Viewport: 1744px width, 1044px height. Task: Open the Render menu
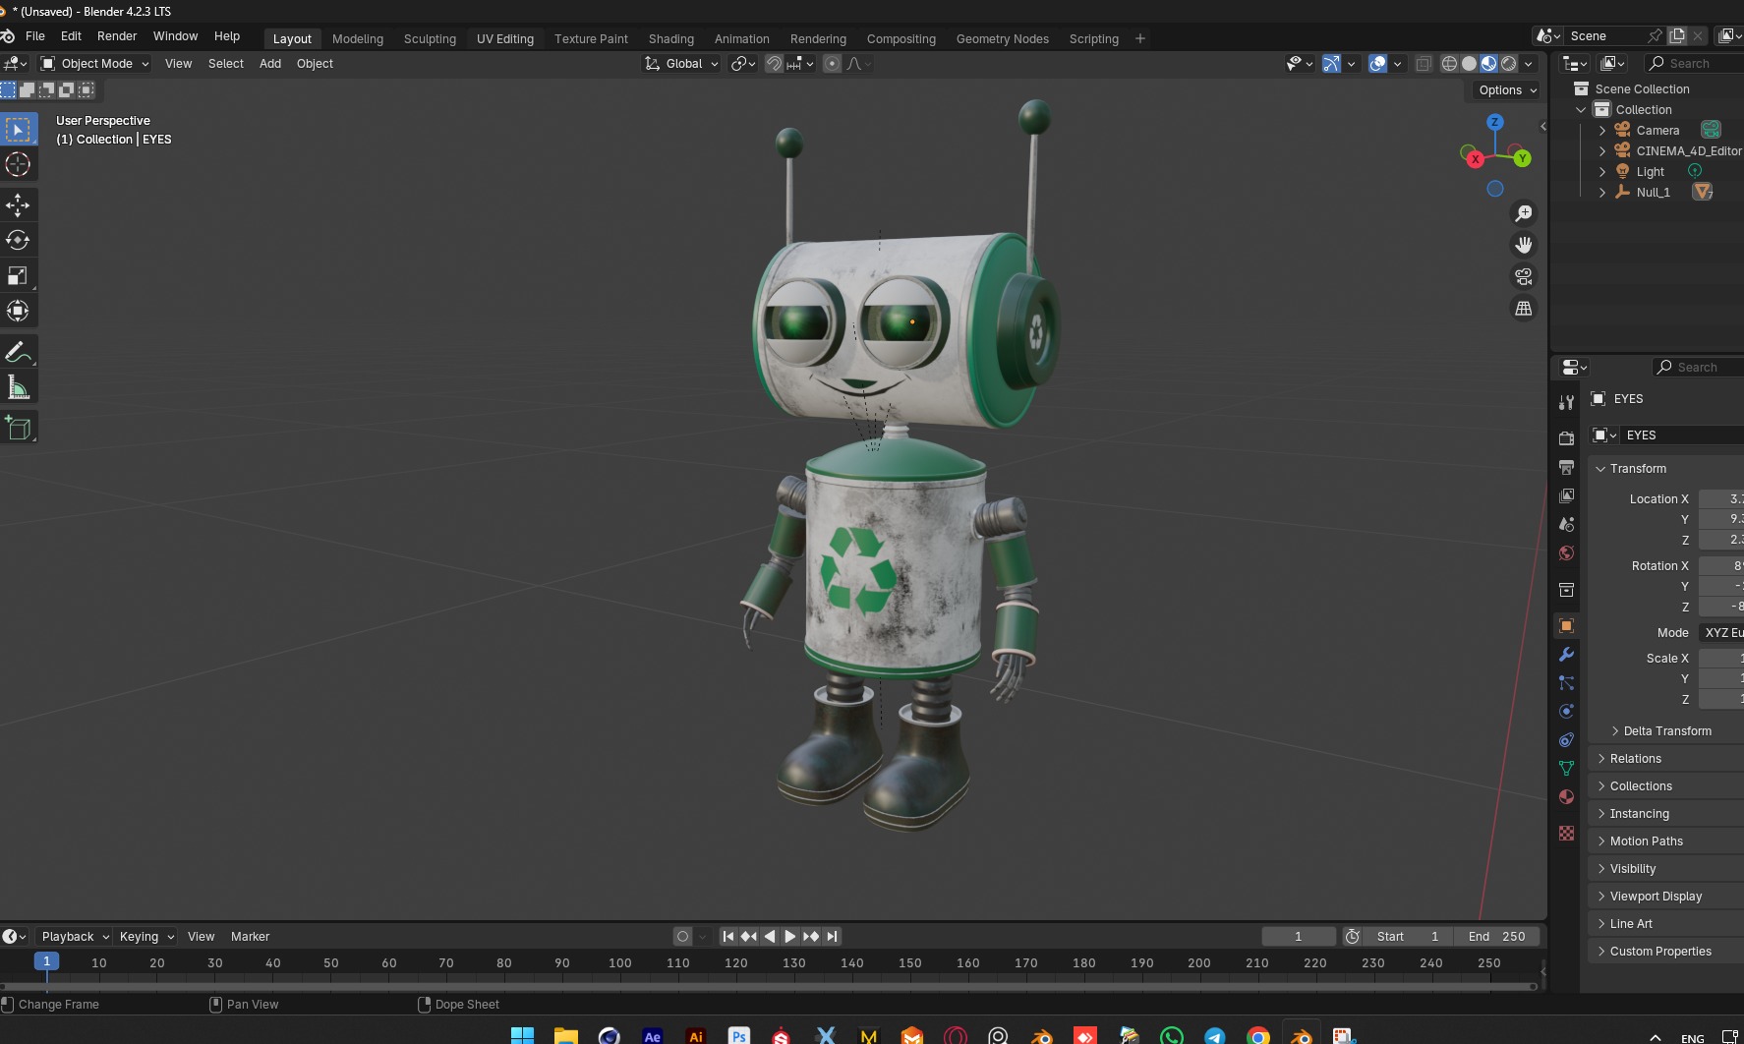pos(117,35)
